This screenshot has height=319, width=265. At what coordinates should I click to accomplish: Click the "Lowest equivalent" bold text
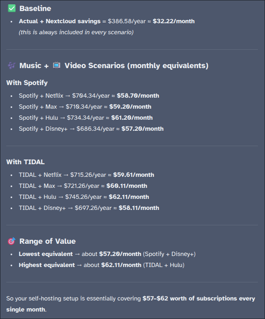point(46,254)
